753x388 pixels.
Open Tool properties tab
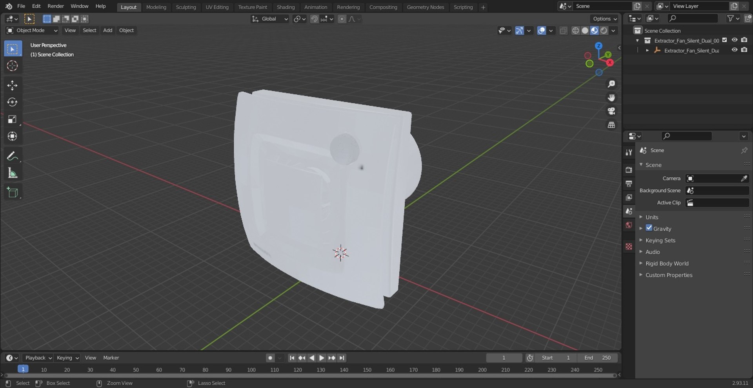(629, 152)
